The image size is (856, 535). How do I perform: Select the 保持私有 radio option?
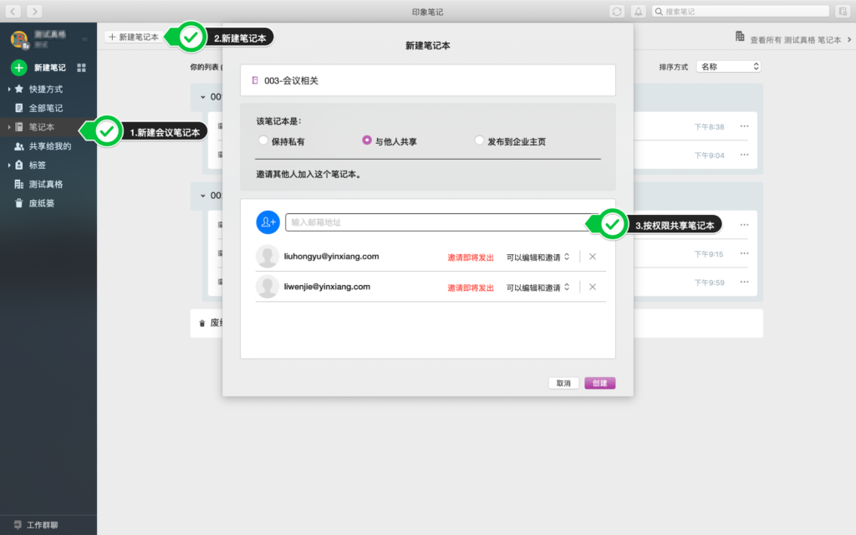pyautogui.click(x=263, y=141)
